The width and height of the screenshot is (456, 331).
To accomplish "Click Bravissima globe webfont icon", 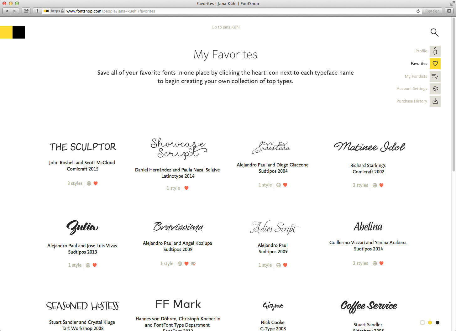I will (180, 264).
